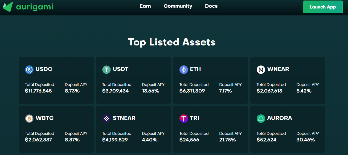Click the Top Listed Assets heading
The height and width of the screenshot is (155, 348).
tap(172, 42)
